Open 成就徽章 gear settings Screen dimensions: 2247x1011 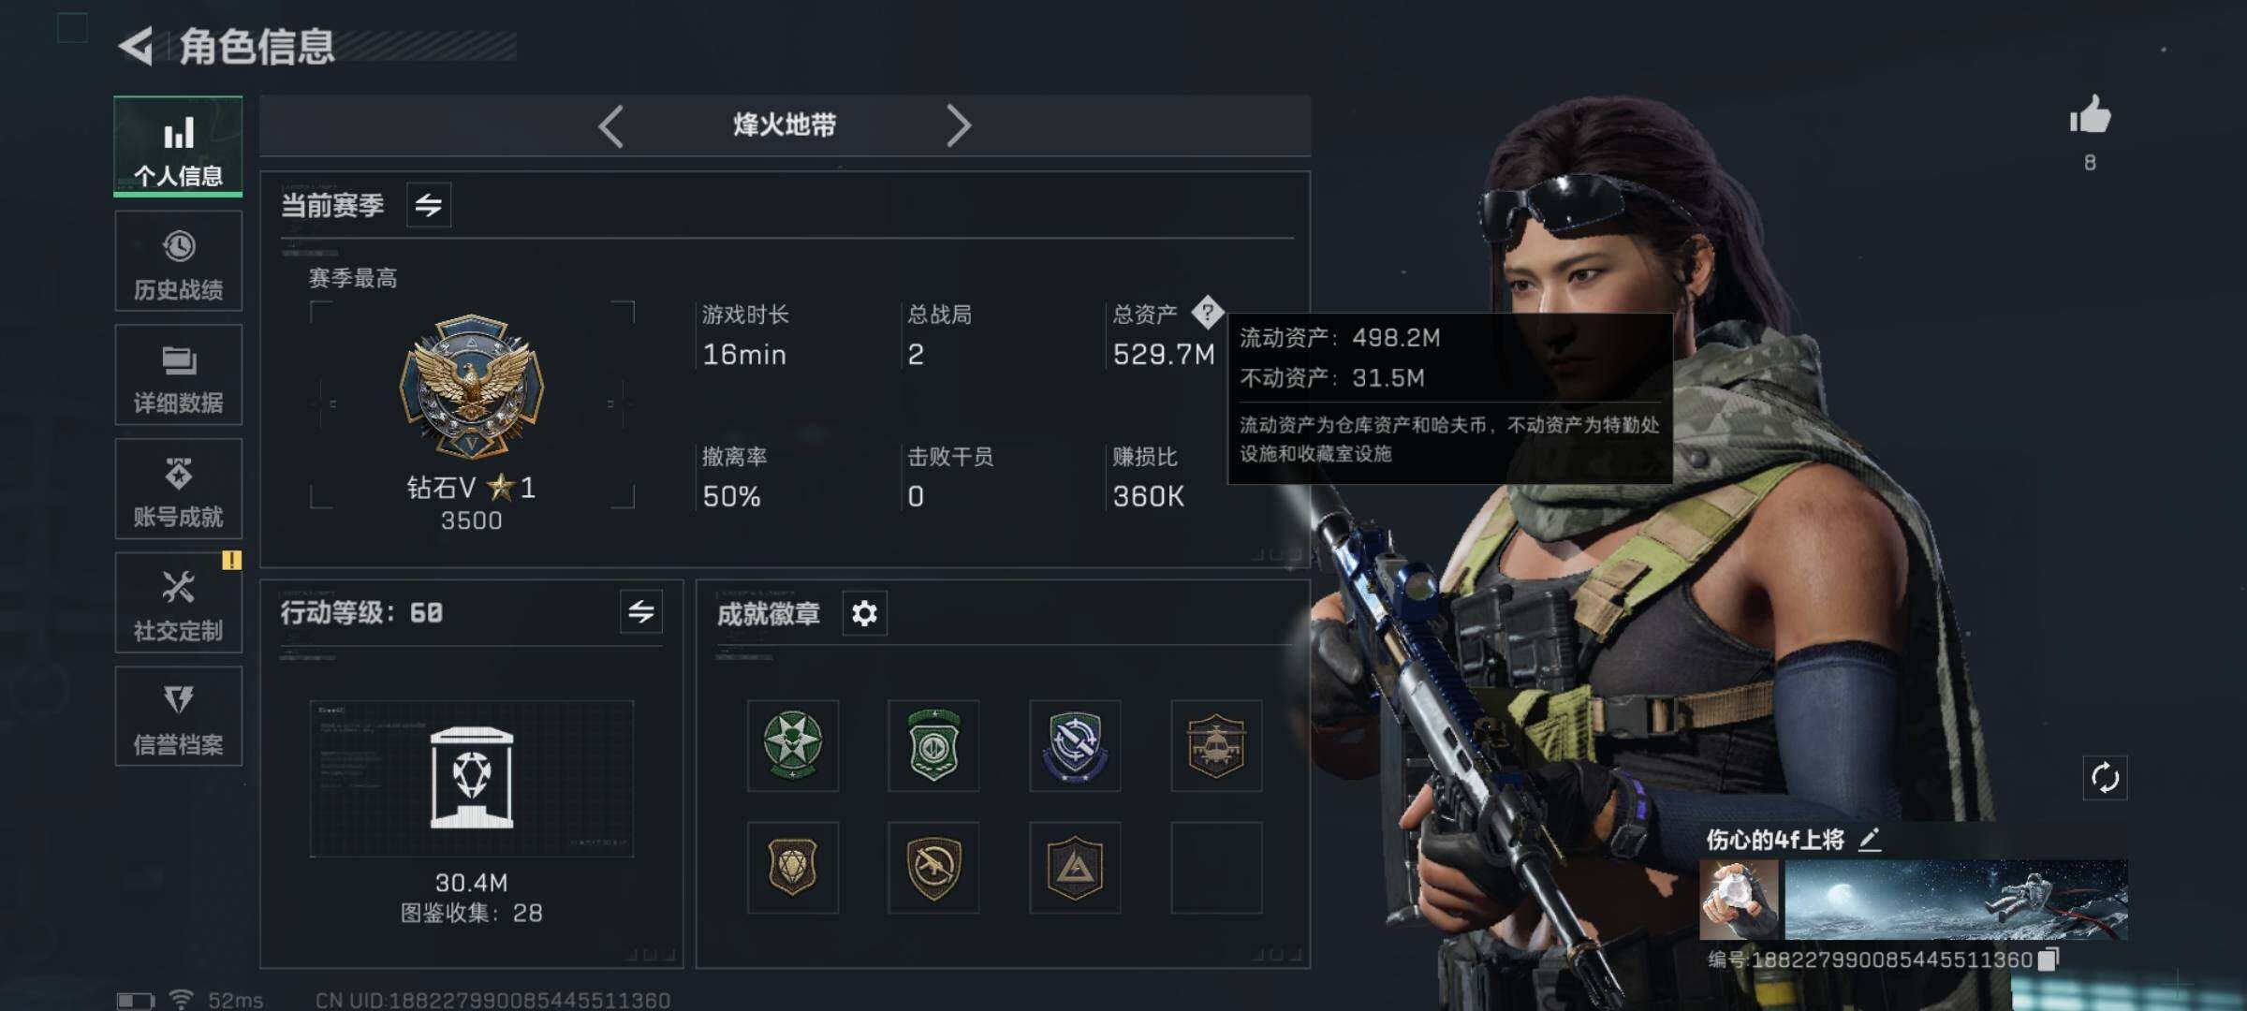pyautogui.click(x=864, y=613)
